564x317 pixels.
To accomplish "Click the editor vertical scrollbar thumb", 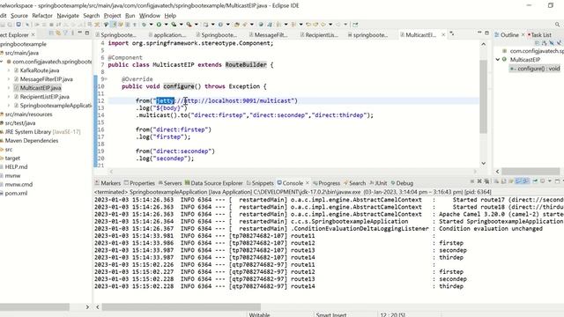I will coord(484,96).
